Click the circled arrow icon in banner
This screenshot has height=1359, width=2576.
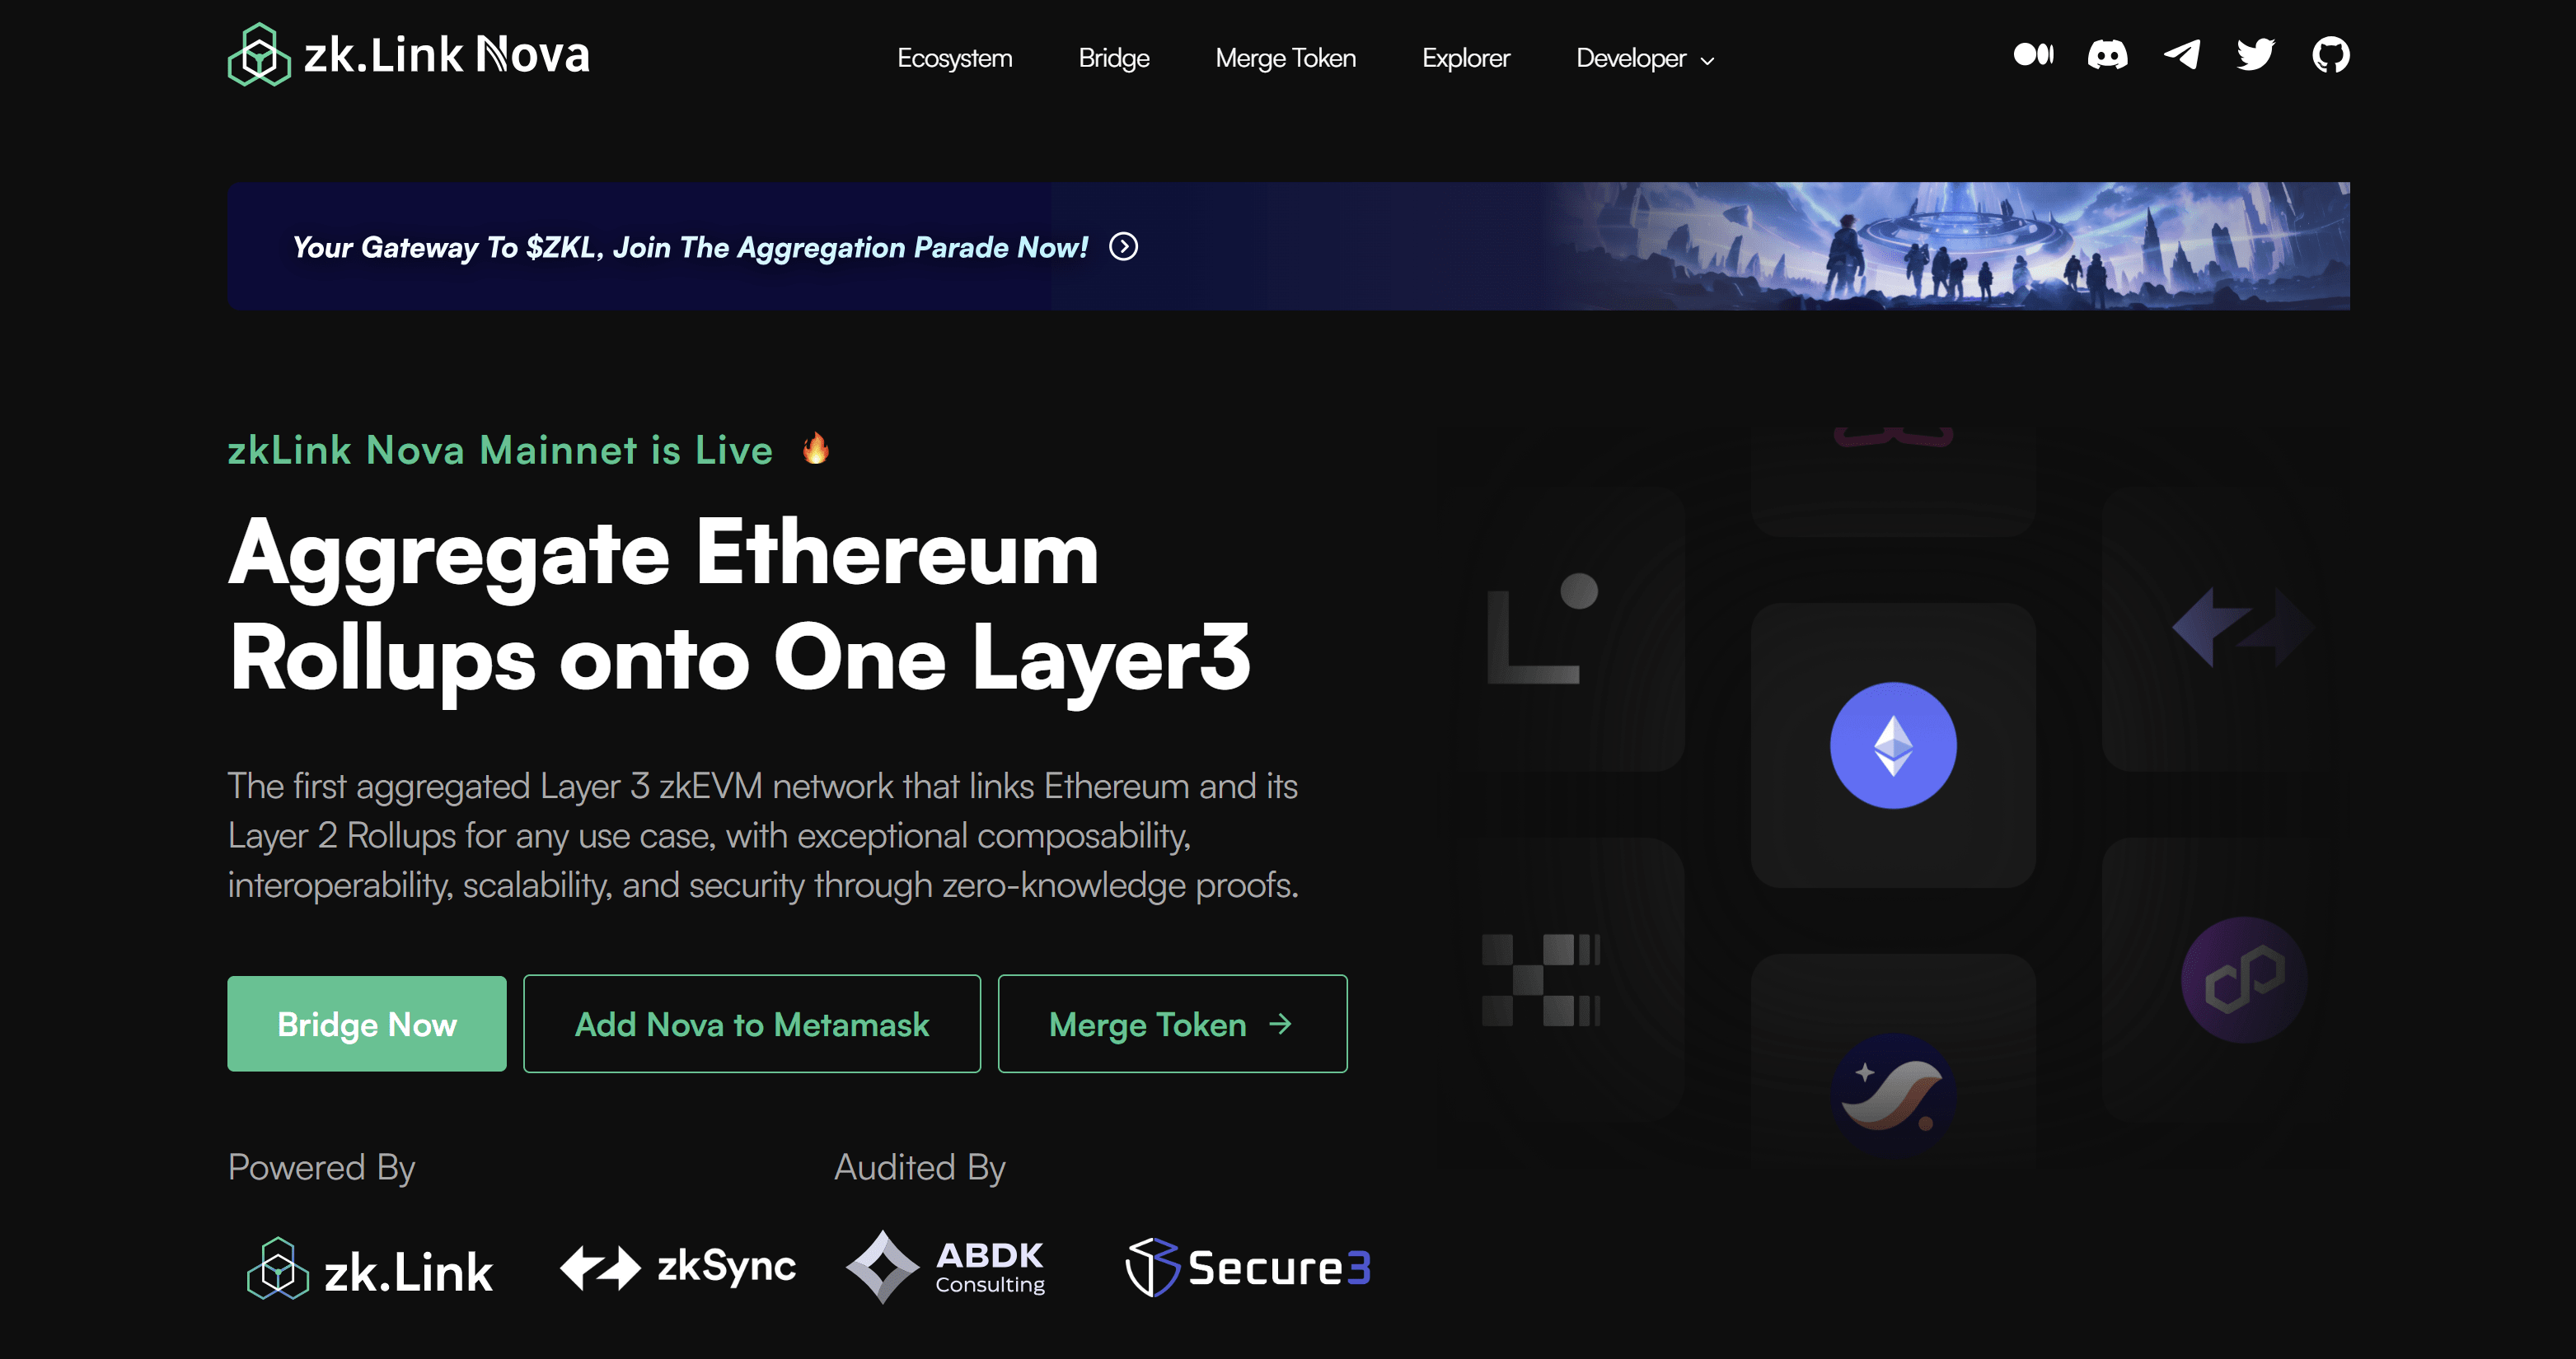(1124, 247)
